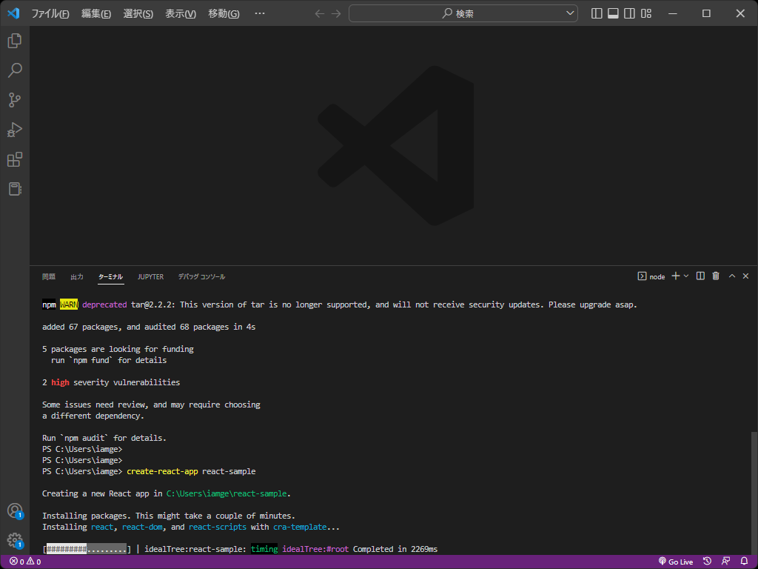Select the ターミナル panel tab
The image size is (758, 569).
(x=111, y=277)
